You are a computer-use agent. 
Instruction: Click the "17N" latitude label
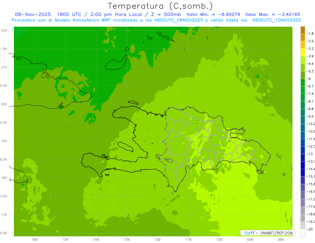(4, 215)
